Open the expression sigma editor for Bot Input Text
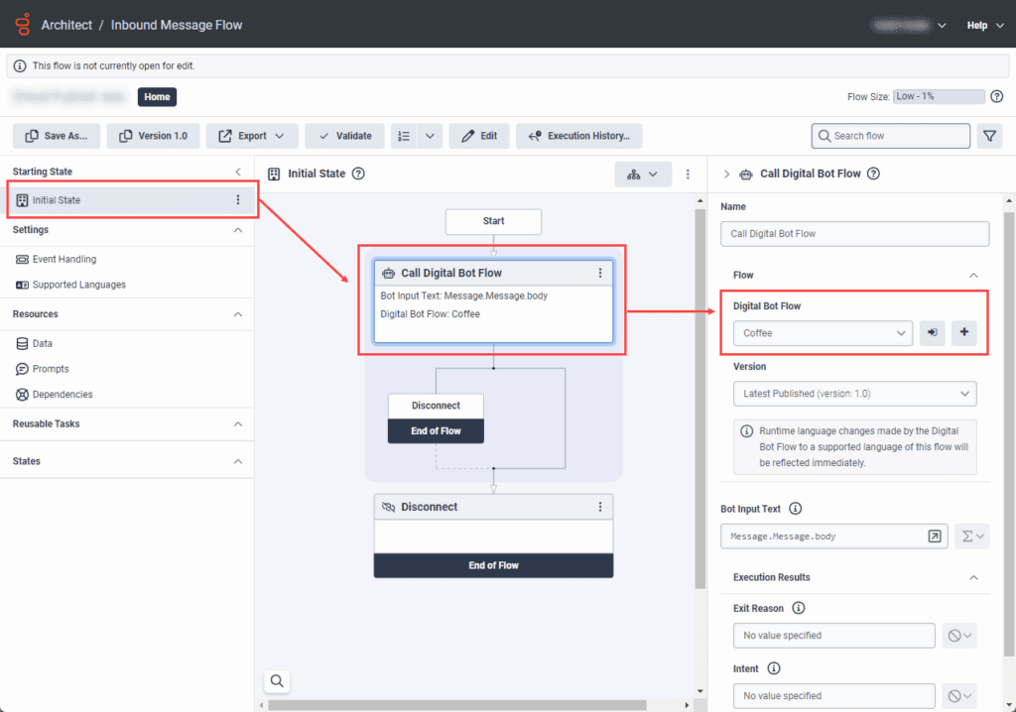 coord(972,535)
